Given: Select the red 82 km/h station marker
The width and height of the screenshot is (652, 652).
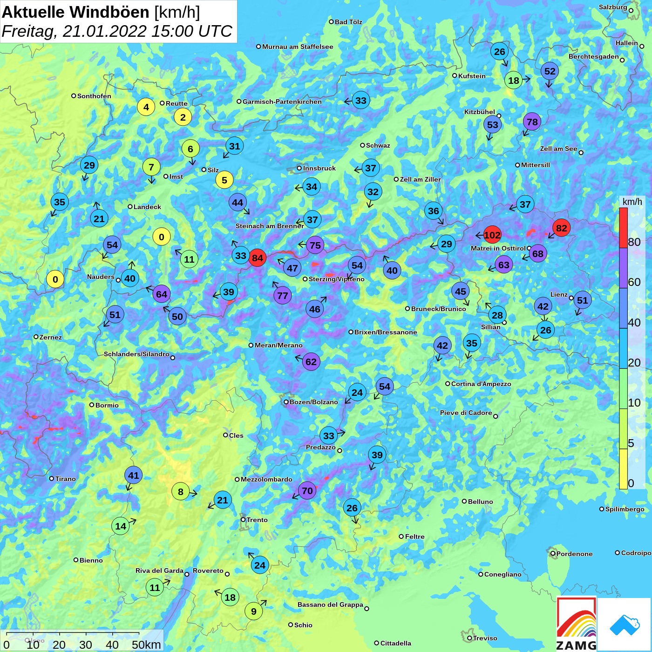Looking at the screenshot, I should pos(562,228).
